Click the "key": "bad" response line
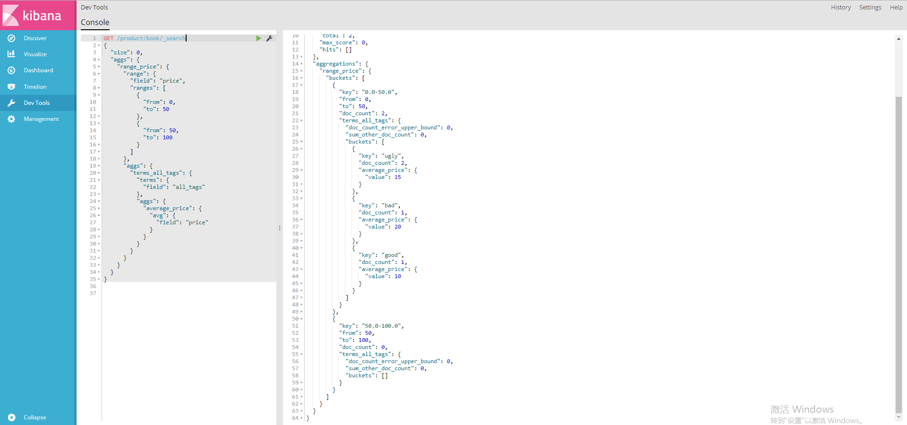This screenshot has width=907, height=425. tap(380, 205)
